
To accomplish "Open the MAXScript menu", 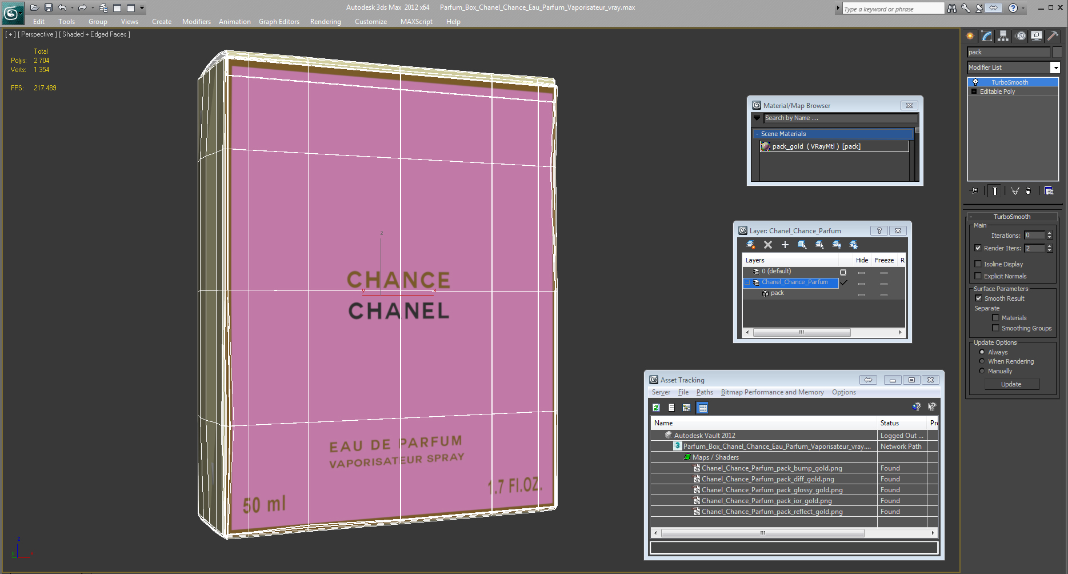I will 417,22.
